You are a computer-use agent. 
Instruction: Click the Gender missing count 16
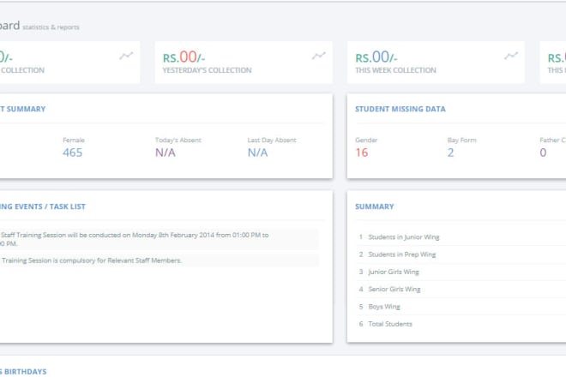(x=361, y=153)
